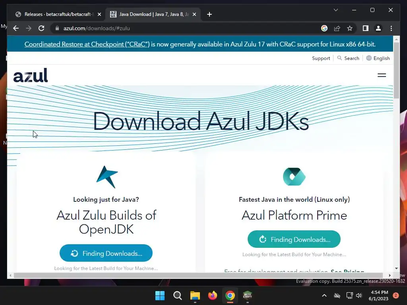This screenshot has height=305, width=407.
Task: Bookmark this page with the star
Action: 350,28
